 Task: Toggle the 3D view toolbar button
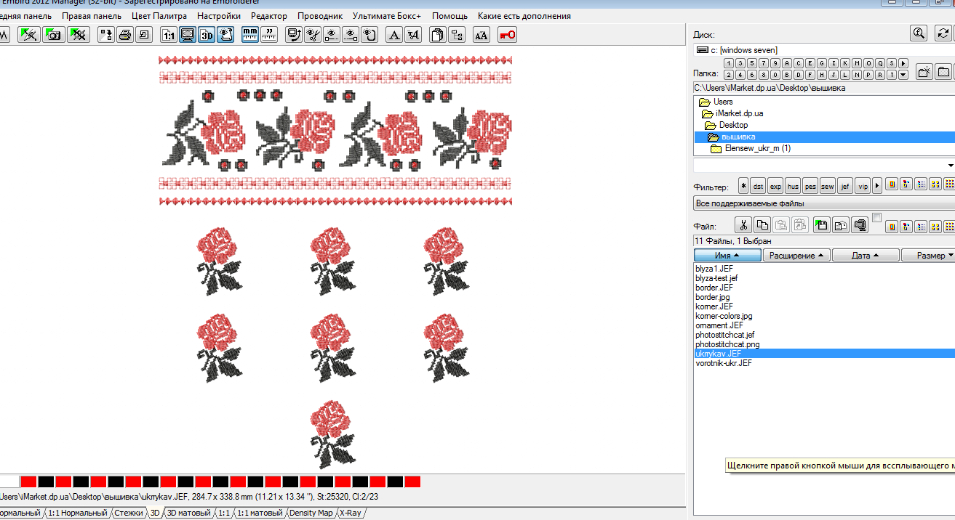point(207,34)
